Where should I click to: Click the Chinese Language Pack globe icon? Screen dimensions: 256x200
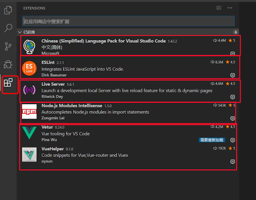[x=29, y=47]
